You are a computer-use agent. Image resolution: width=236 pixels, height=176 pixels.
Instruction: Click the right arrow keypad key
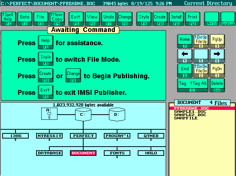(x=217, y=56)
